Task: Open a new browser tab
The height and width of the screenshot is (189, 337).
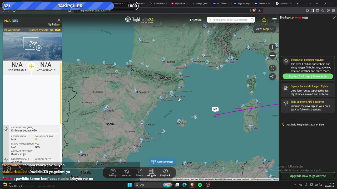Action: tap(298, 3)
